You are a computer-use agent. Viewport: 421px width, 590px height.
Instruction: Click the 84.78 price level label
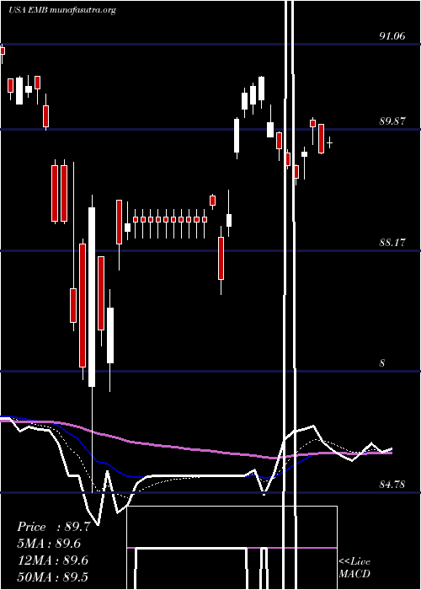tap(392, 485)
